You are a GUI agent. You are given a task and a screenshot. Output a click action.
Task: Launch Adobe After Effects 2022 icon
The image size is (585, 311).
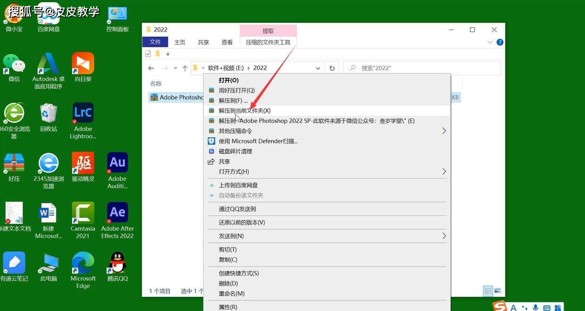click(x=117, y=220)
